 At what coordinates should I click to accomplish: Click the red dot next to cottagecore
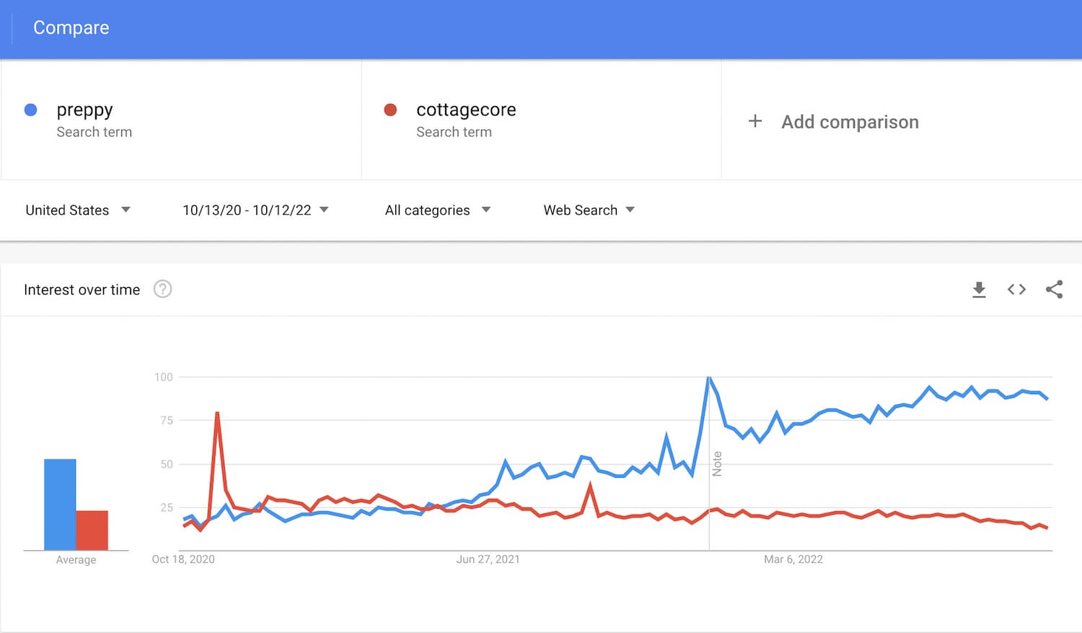click(390, 110)
